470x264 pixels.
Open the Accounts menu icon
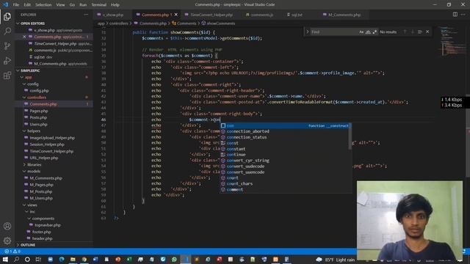click(x=7, y=226)
